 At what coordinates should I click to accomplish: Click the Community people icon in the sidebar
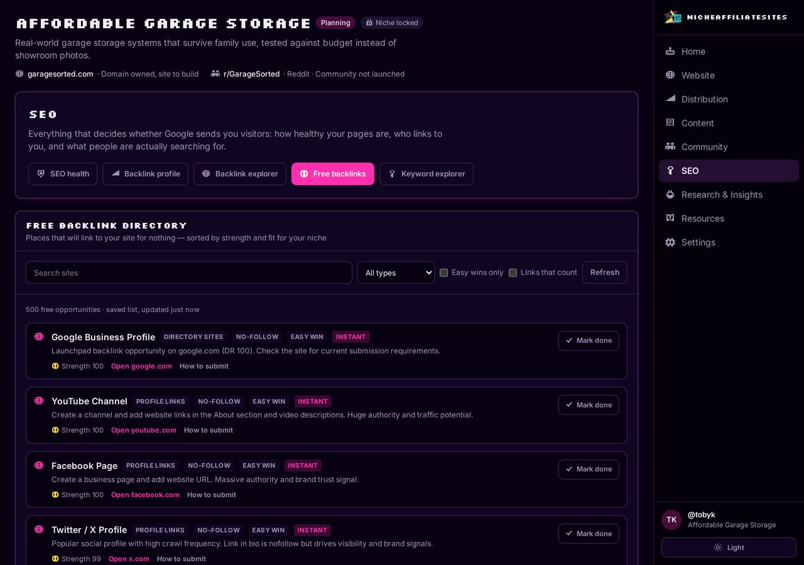(x=670, y=147)
